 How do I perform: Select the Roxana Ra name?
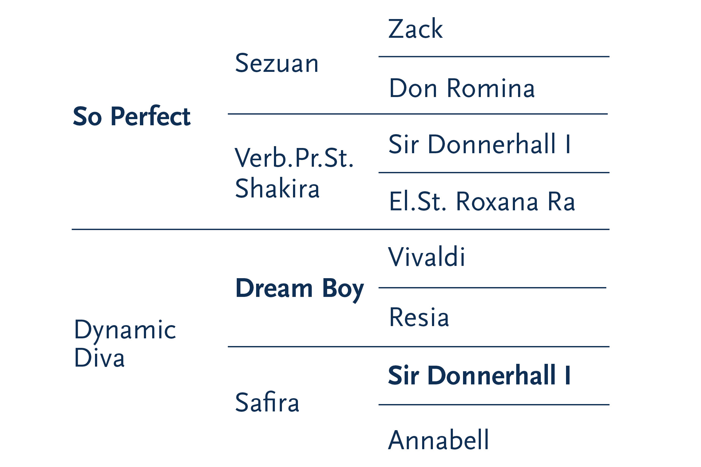pyautogui.click(x=515, y=202)
